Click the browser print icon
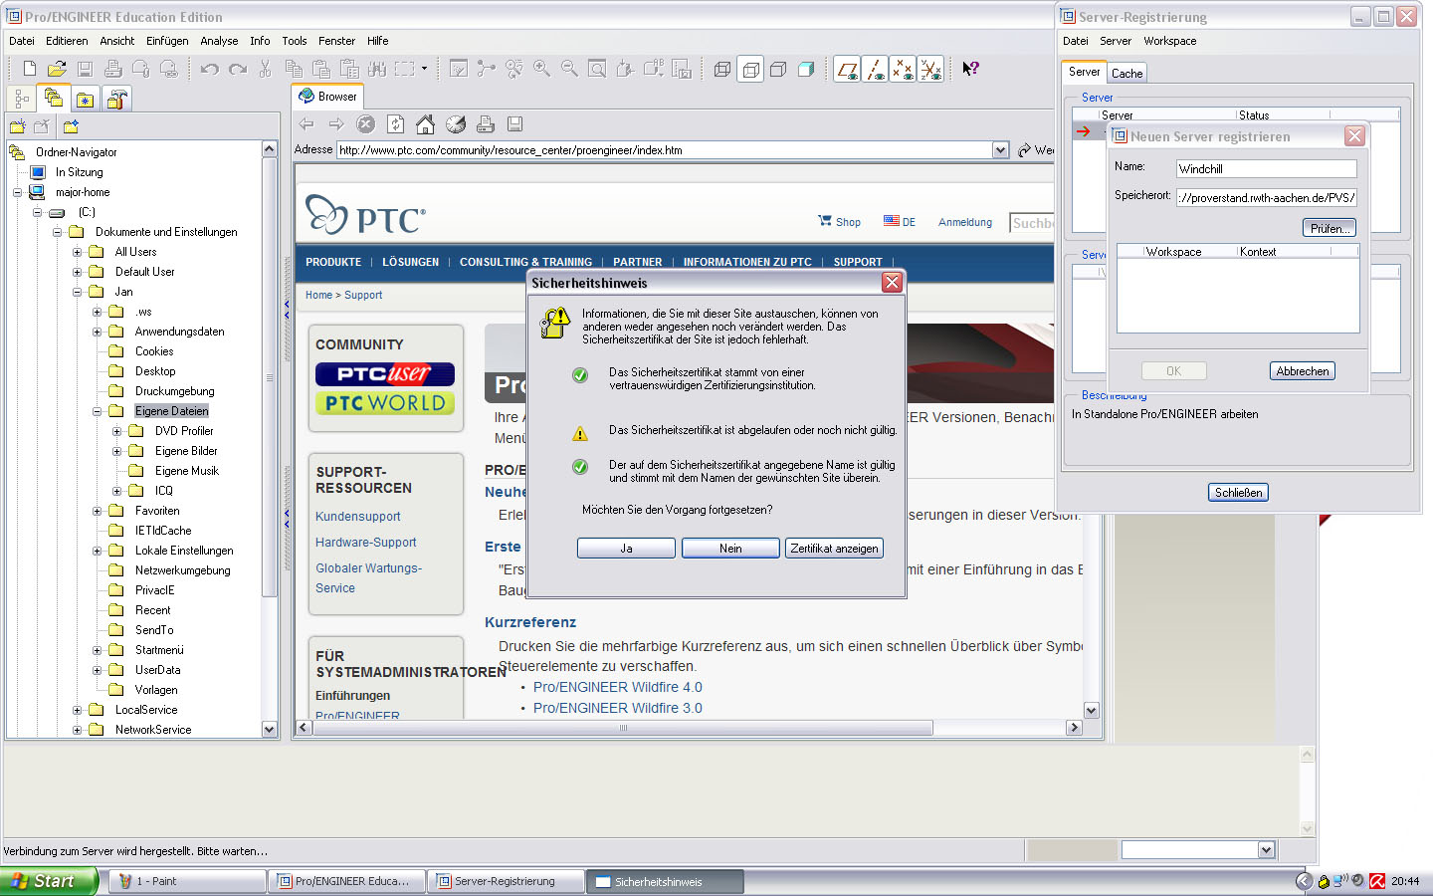This screenshot has height=896, width=1433. [485, 124]
